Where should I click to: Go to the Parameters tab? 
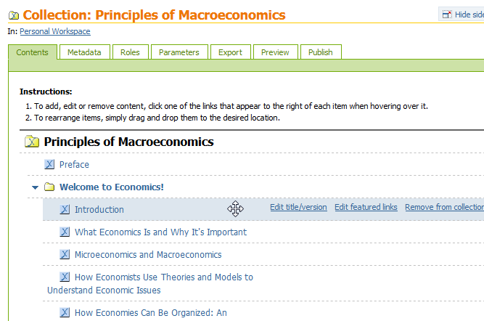coord(179,52)
